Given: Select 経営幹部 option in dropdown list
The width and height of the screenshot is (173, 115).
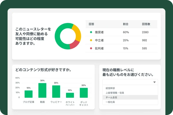Looking at the screenshot, I should [110, 88].
